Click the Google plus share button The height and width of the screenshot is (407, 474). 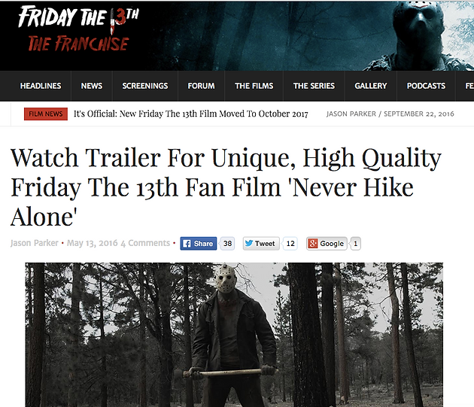click(x=327, y=244)
